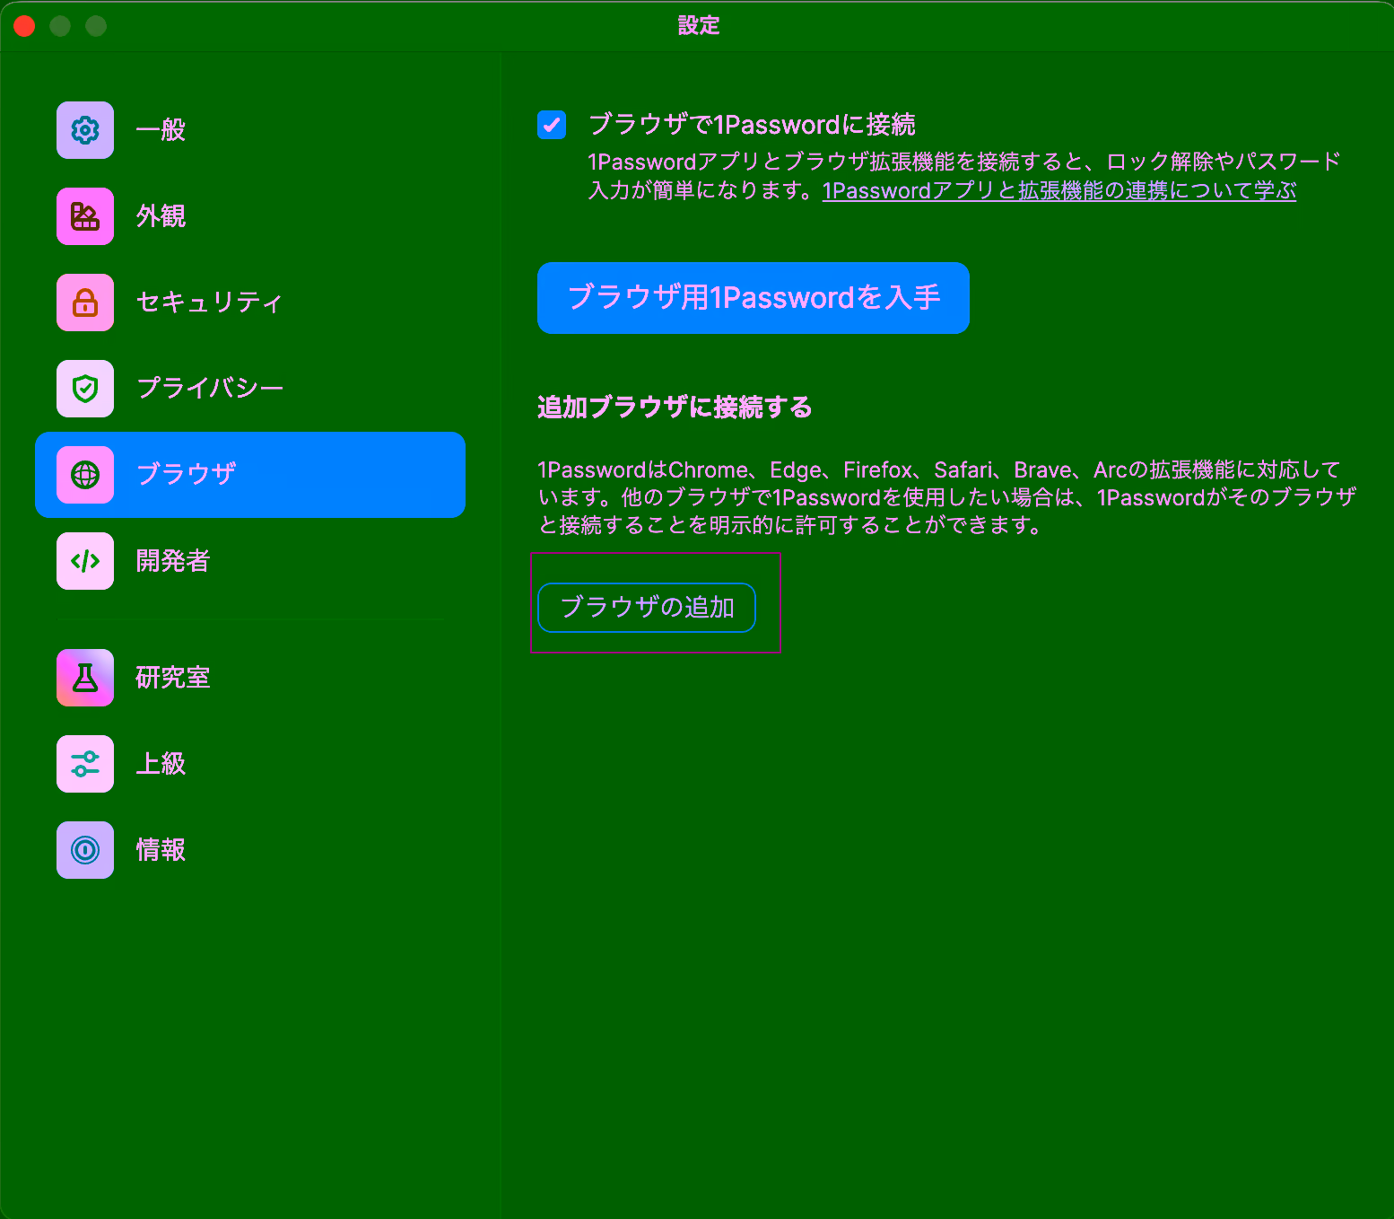
Task: Minimize the 設定 window
Action: click(60, 26)
